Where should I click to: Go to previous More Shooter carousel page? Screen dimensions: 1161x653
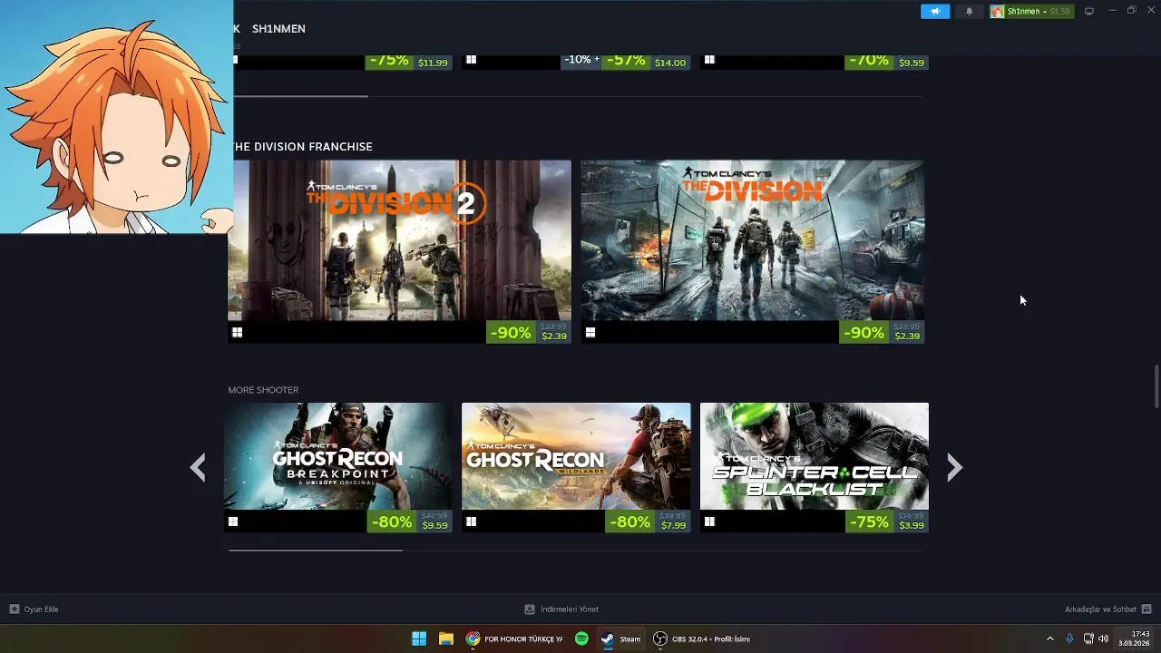pyautogui.click(x=198, y=467)
